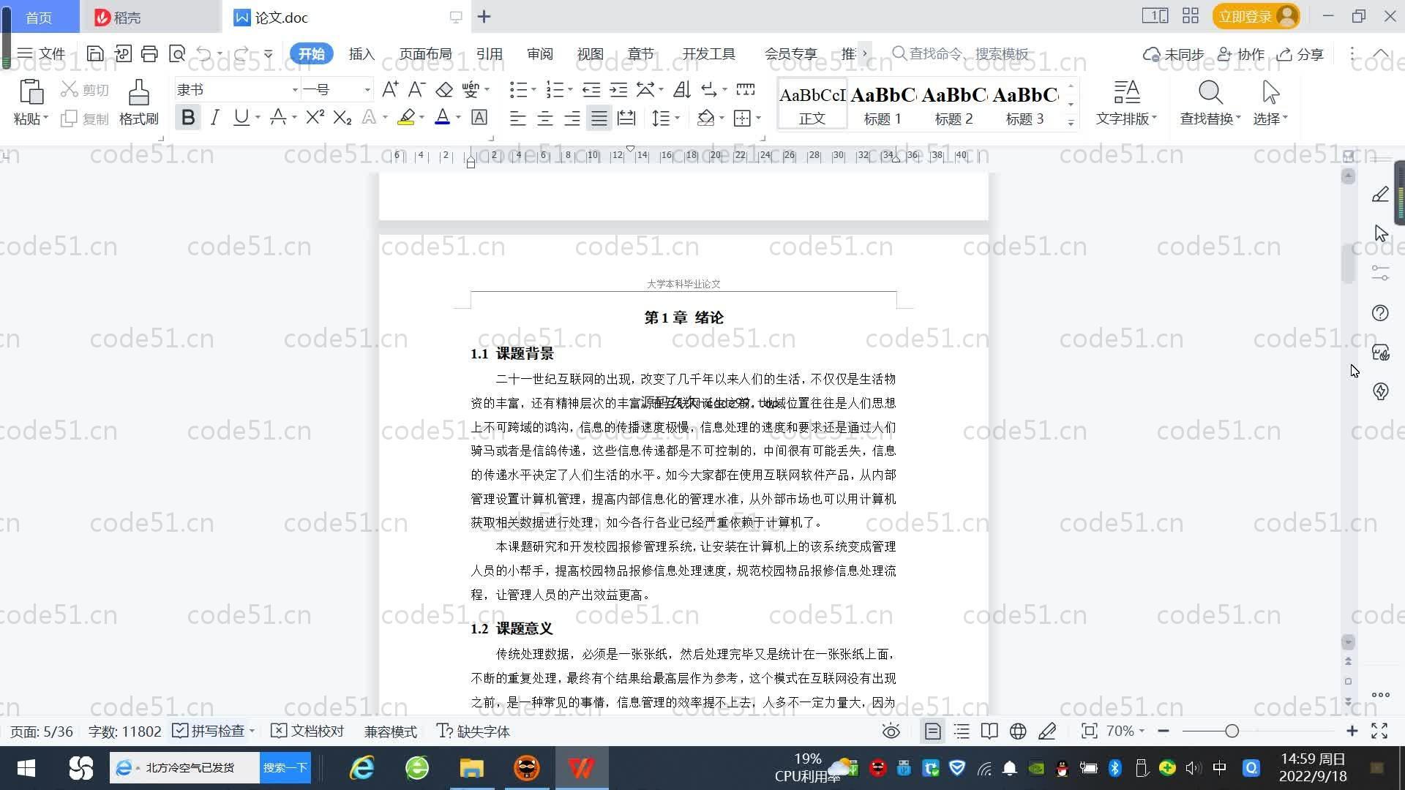Image resolution: width=1405 pixels, height=790 pixels.
Task: Expand line spacing dropdown
Action: click(678, 118)
